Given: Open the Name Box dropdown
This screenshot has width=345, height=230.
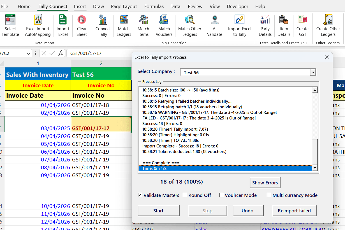Looking at the screenshot, I should click(x=29, y=53).
